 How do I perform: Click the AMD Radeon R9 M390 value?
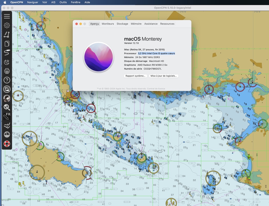[x=152, y=65]
